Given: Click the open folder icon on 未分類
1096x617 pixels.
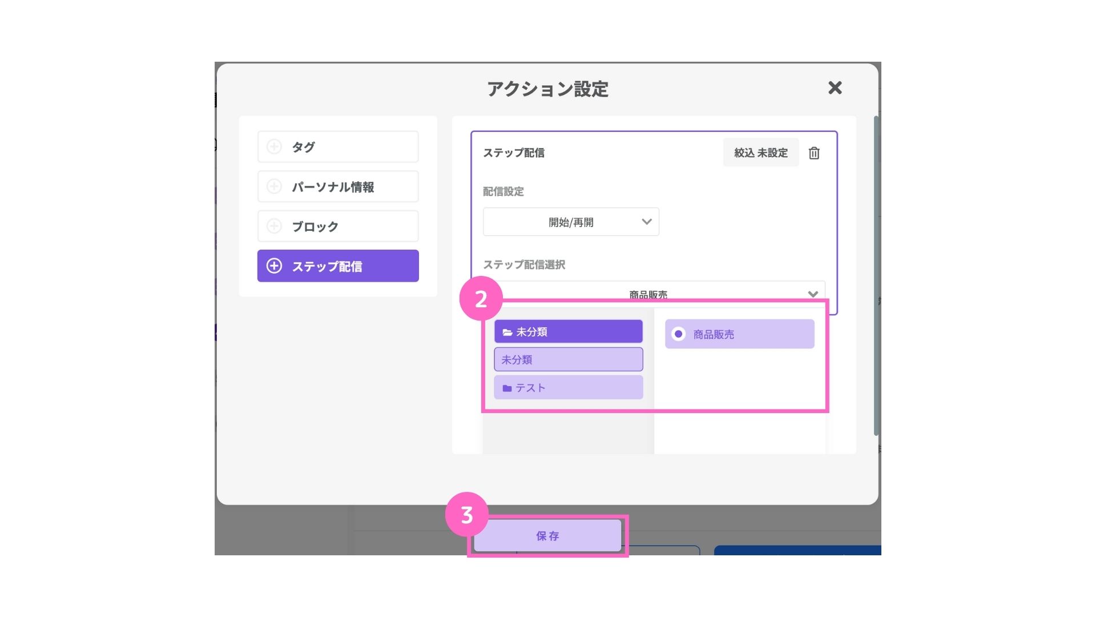Looking at the screenshot, I should click(x=507, y=332).
